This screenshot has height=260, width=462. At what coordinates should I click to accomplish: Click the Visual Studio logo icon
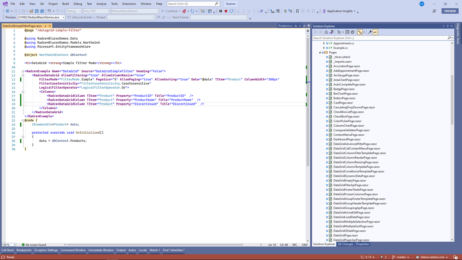pos(5,4)
